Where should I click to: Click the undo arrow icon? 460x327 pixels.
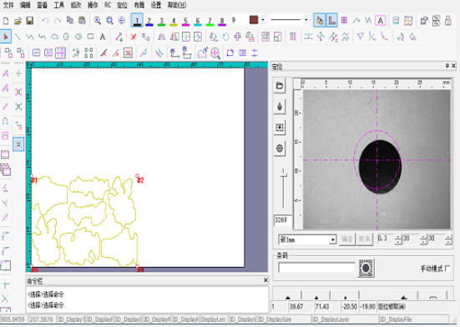pyautogui.click(x=45, y=21)
